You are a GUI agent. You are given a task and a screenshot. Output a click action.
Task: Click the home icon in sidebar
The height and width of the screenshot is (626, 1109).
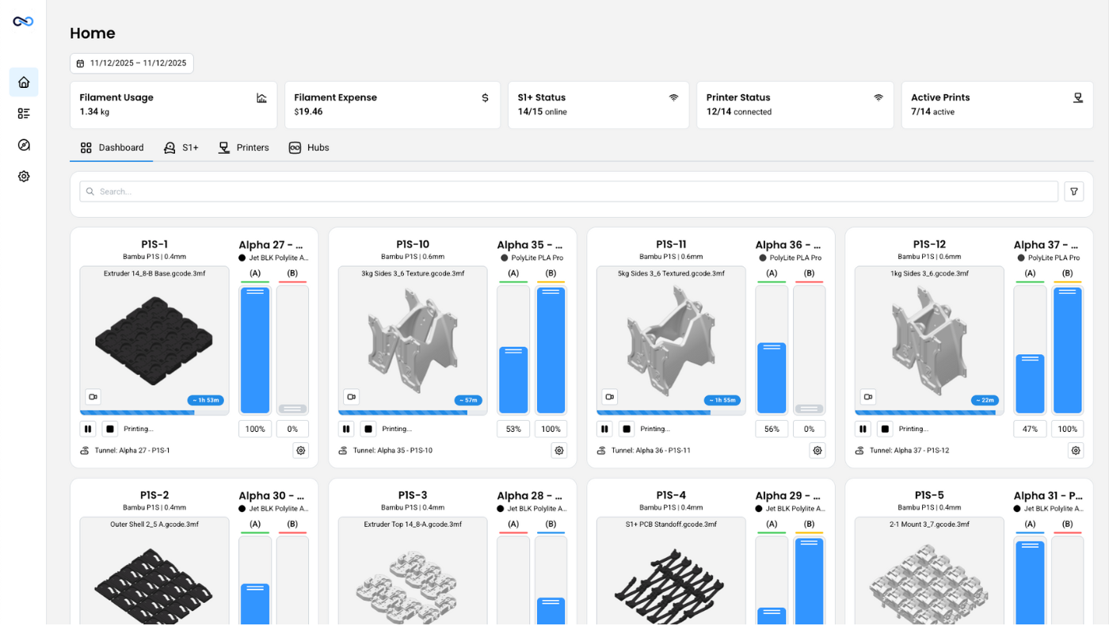coord(24,82)
